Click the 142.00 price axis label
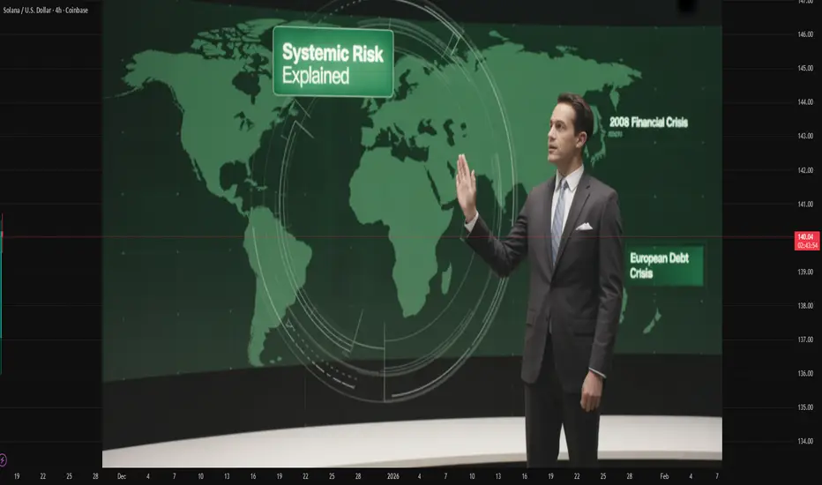 click(x=805, y=170)
